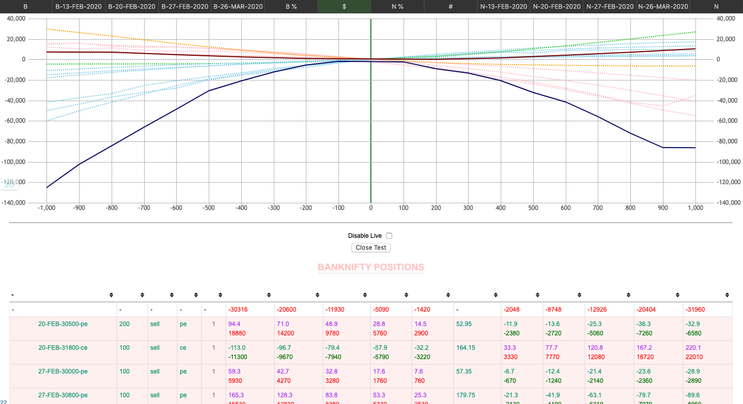Select the total value -30316
This screenshot has width=743, height=404.
click(238, 310)
